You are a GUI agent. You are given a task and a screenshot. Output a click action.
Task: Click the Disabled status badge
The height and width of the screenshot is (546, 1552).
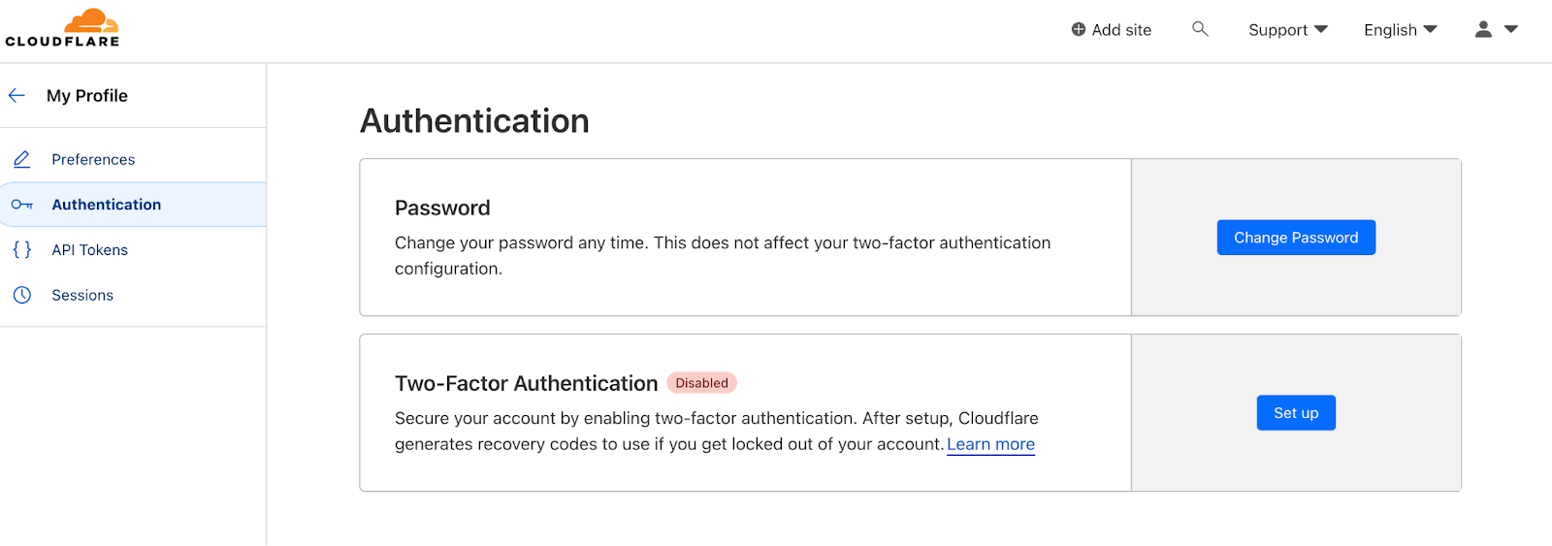pyautogui.click(x=701, y=383)
